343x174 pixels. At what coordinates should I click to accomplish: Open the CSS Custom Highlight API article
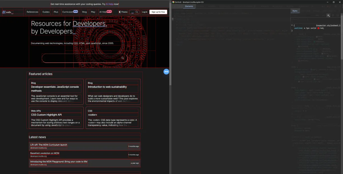click(x=46, y=115)
